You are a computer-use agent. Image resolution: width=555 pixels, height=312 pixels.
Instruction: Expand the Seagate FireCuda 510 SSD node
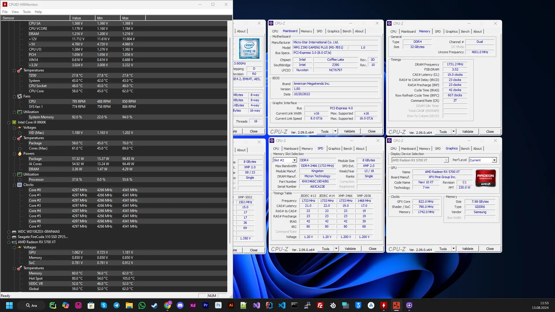click(x=9, y=237)
